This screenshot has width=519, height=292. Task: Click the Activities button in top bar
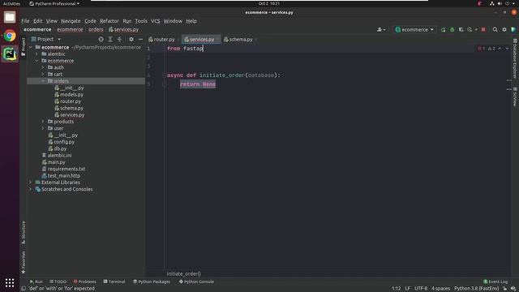click(11, 3)
